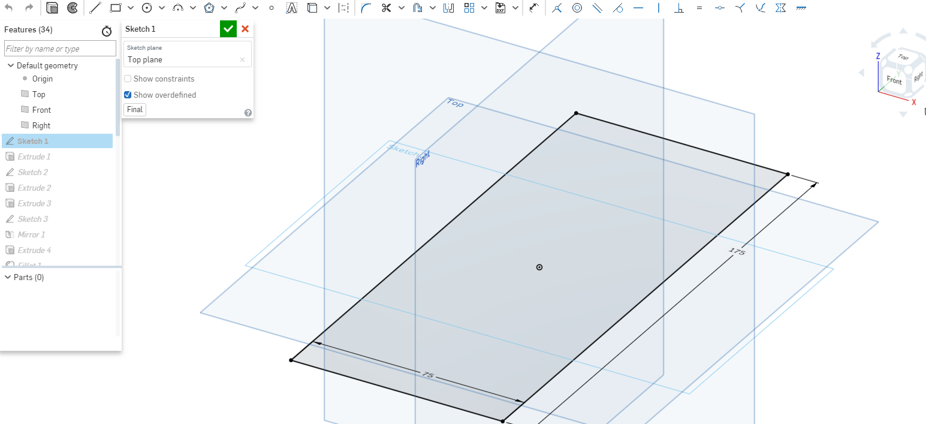Image resolution: width=926 pixels, height=424 pixels.
Task: Open the Use tool dropdown arrow
Action: pyautogui.click(x=327, y=8)
